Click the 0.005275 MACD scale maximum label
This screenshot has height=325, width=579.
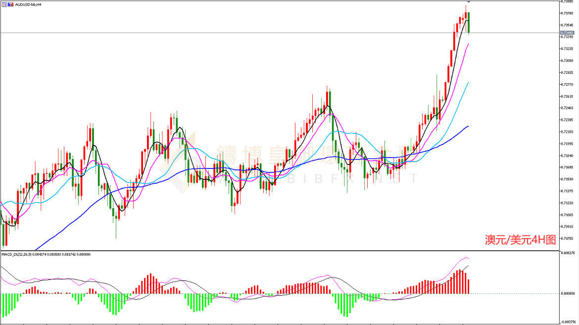[x=568, y=253]
